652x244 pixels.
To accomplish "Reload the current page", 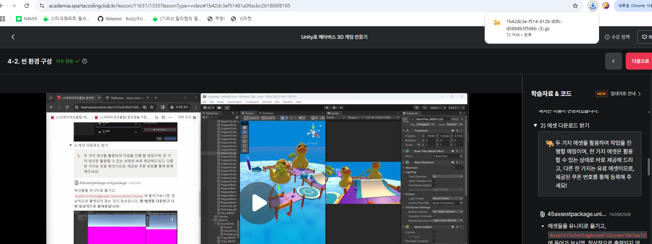I will 27,6.
